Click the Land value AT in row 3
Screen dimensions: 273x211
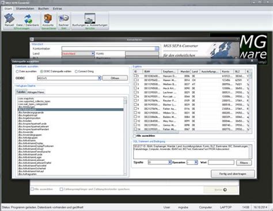pyautogui.click(x=194, y=84)
